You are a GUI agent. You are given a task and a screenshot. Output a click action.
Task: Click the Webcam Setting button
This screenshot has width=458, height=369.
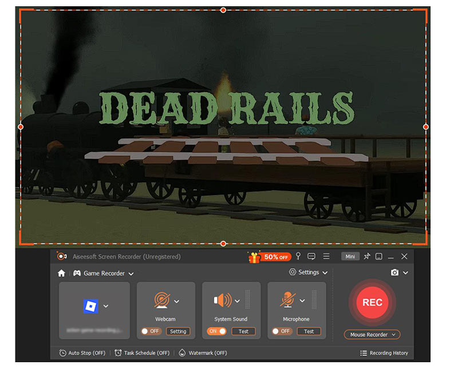click(178, 331)
